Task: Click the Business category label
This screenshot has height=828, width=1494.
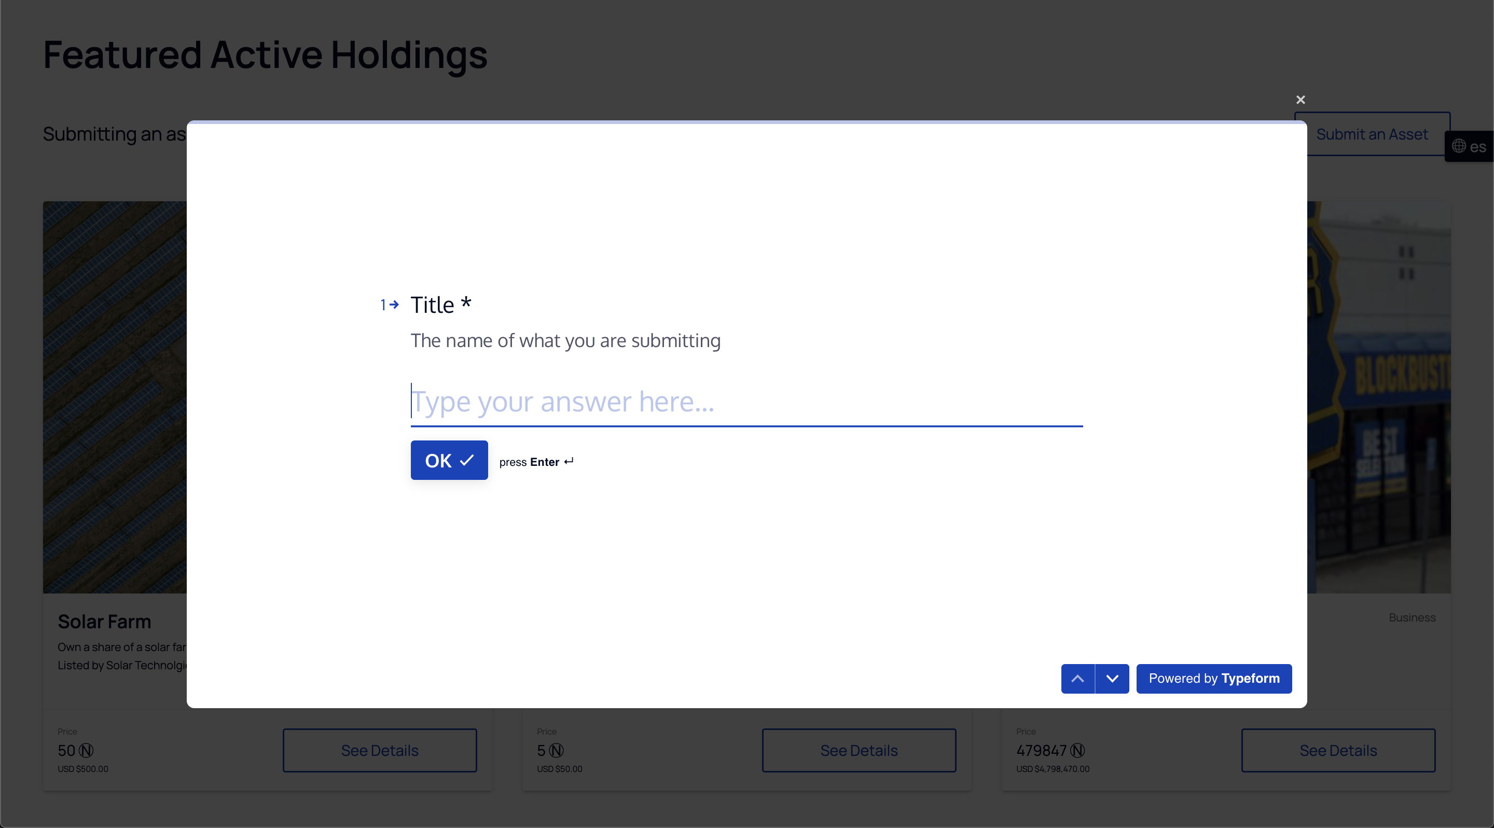Action: coord(1412,617)
